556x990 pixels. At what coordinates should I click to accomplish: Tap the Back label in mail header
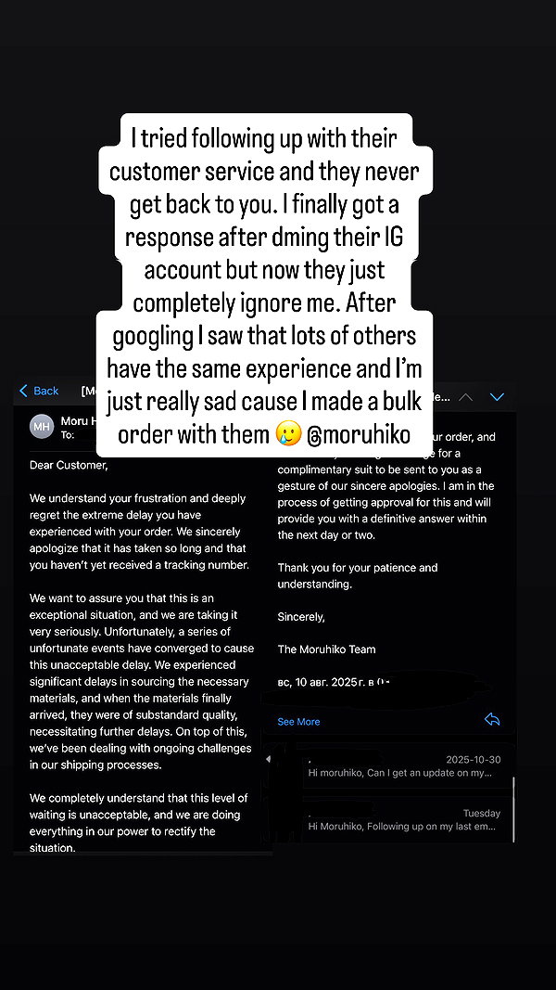46,391
